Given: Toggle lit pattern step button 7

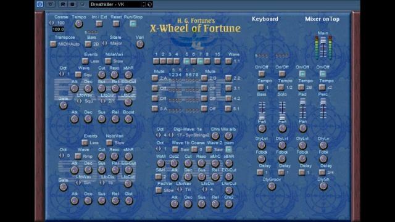Looking at the screenshot, I should (x=200, y=61).
